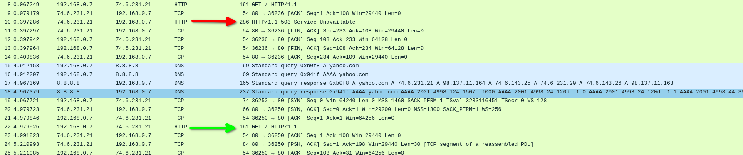Viewport: 743px width, 155px height.
Task: Select packet 21 ACK Win=64256 row
Action: pos(371,118)
